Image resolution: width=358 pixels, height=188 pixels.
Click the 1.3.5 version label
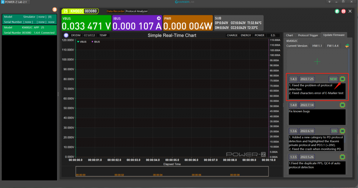[293, 157]
